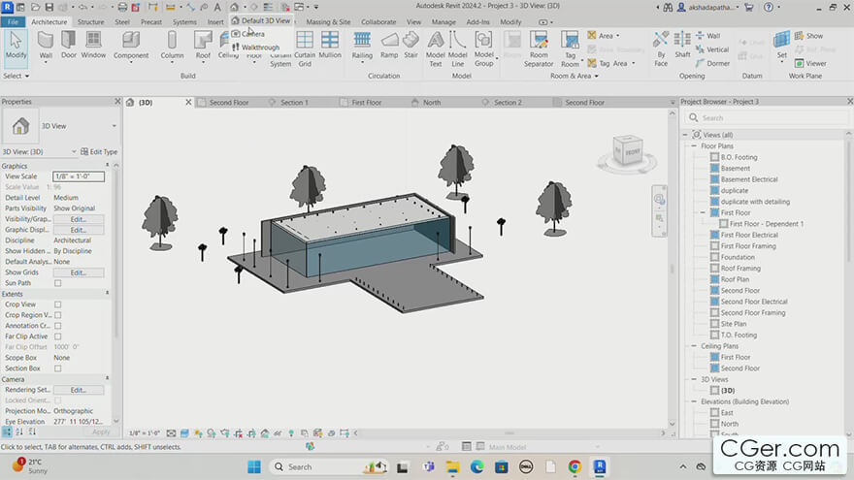Click the ViewCube in 3D view
The image size is (854, 480).
(x=626, y=152)
